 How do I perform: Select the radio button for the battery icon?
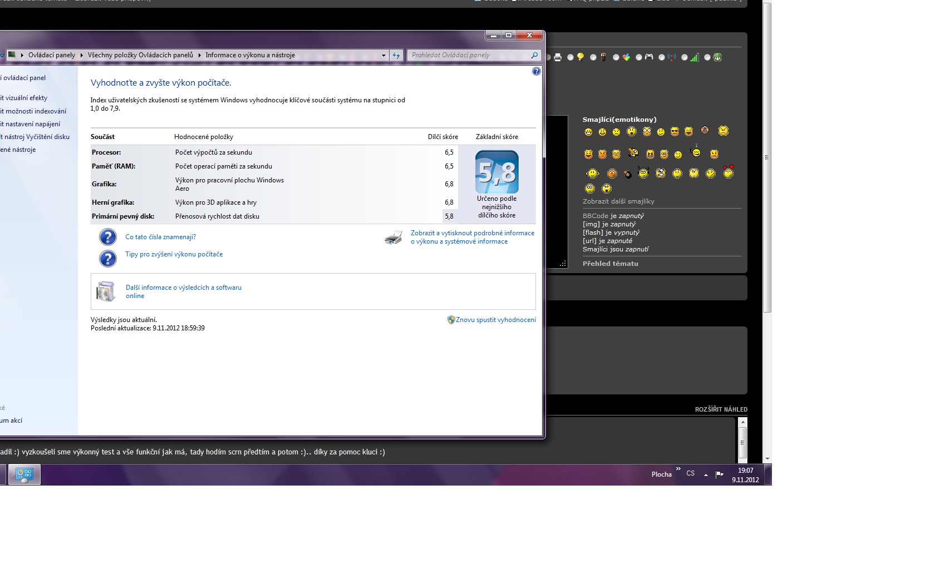[593, 57]
